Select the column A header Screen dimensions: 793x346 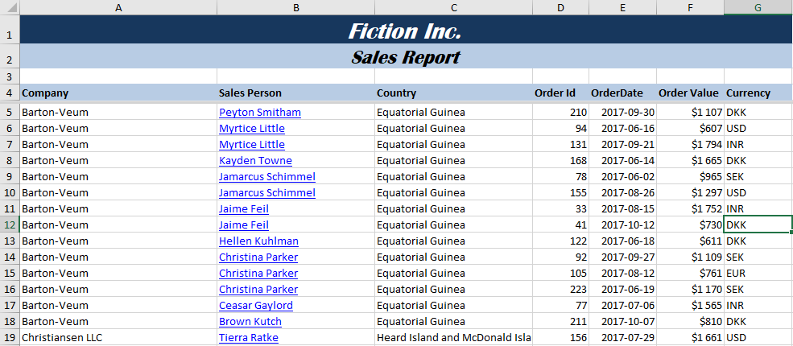click(x=118, y=7)
